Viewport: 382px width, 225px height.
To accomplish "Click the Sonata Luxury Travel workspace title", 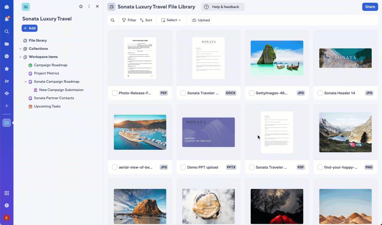I will click(47, 19).
